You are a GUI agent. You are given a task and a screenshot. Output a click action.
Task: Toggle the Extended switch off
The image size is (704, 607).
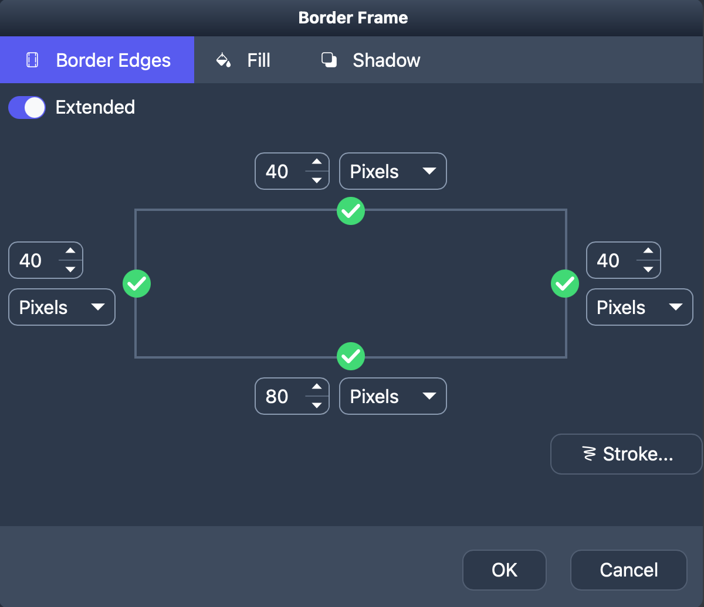click(27, 108)
